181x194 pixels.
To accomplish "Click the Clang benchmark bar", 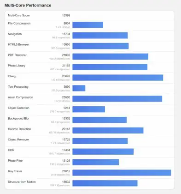I will tap(117, 78).
